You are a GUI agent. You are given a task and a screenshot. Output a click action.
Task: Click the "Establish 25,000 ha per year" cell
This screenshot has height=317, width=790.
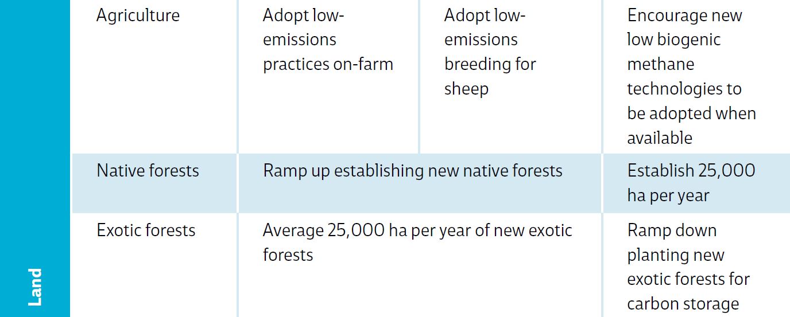691,183
